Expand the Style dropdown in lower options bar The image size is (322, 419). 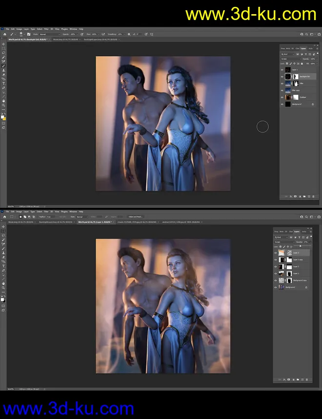pyautogui.click(x=81, y=216)
